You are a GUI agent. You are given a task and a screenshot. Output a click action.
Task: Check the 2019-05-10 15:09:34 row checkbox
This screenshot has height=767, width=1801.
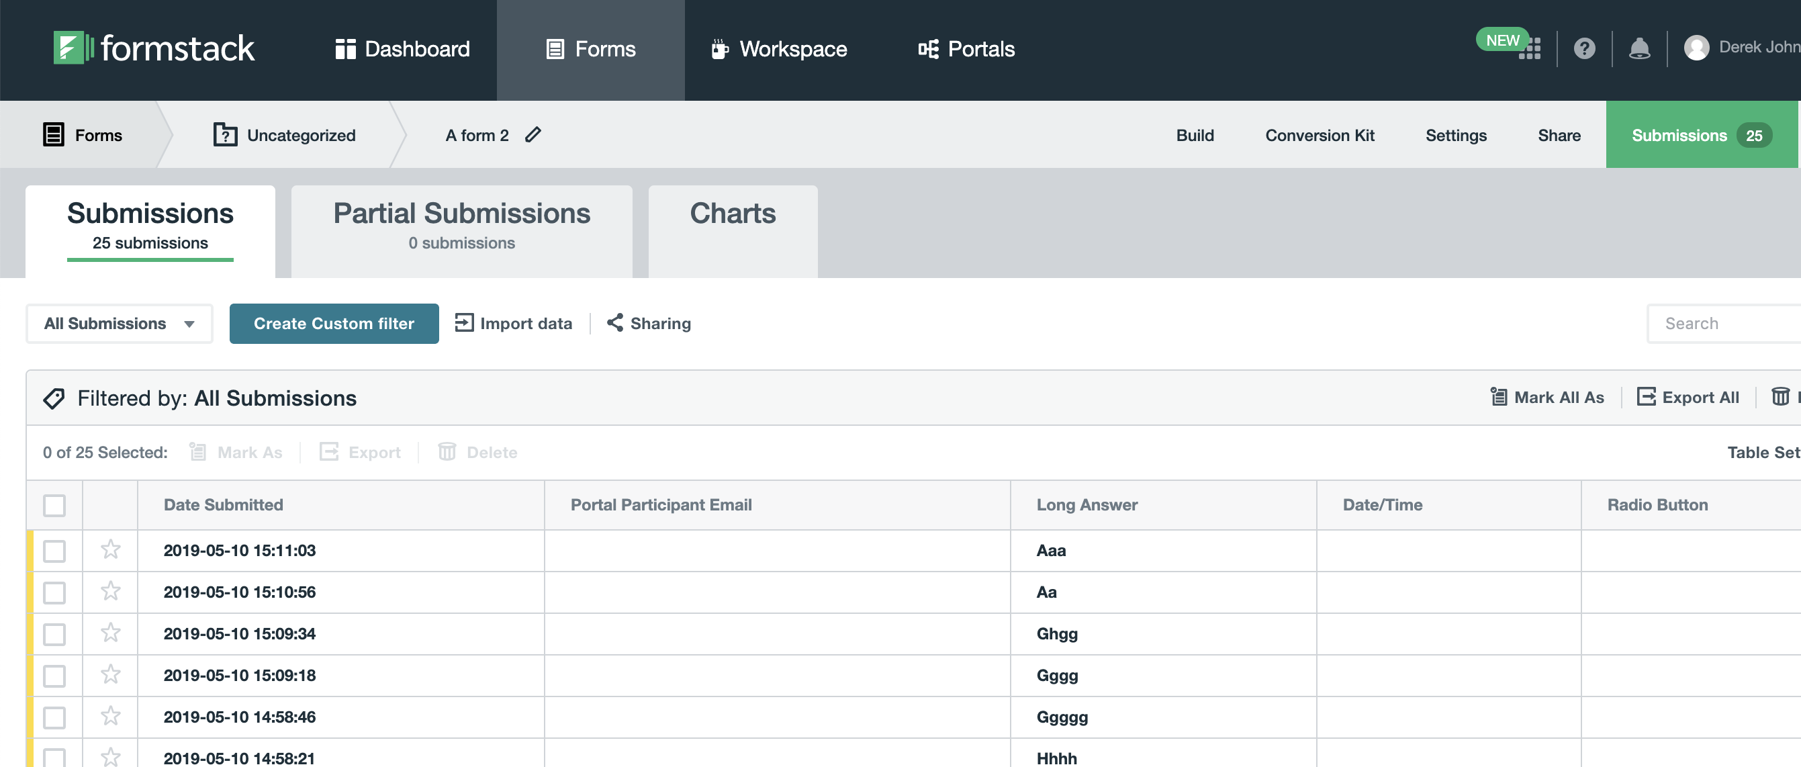tap(54, 634)
